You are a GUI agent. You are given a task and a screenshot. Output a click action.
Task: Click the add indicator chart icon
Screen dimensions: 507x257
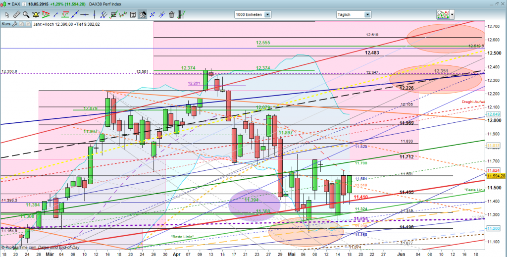[443, 14]
